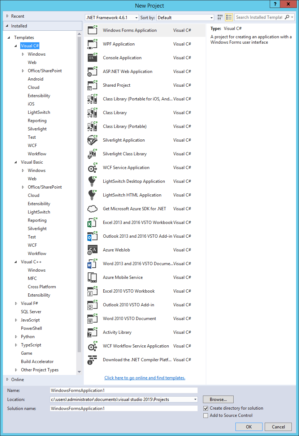Click the Browse... button
Screen dimensions: 299x436
point(218,400)
